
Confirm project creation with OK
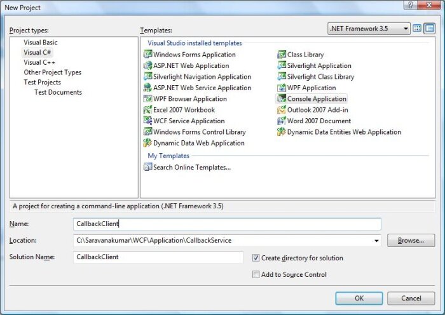359,298
